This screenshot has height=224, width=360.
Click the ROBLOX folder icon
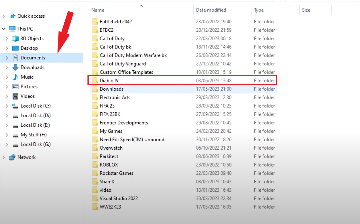point(95,165)
